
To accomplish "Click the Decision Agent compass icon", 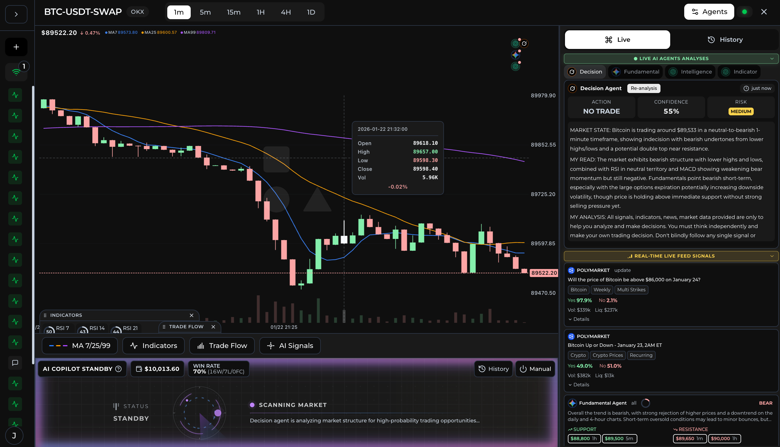I will pyautogui.click(x=572, y=88).
